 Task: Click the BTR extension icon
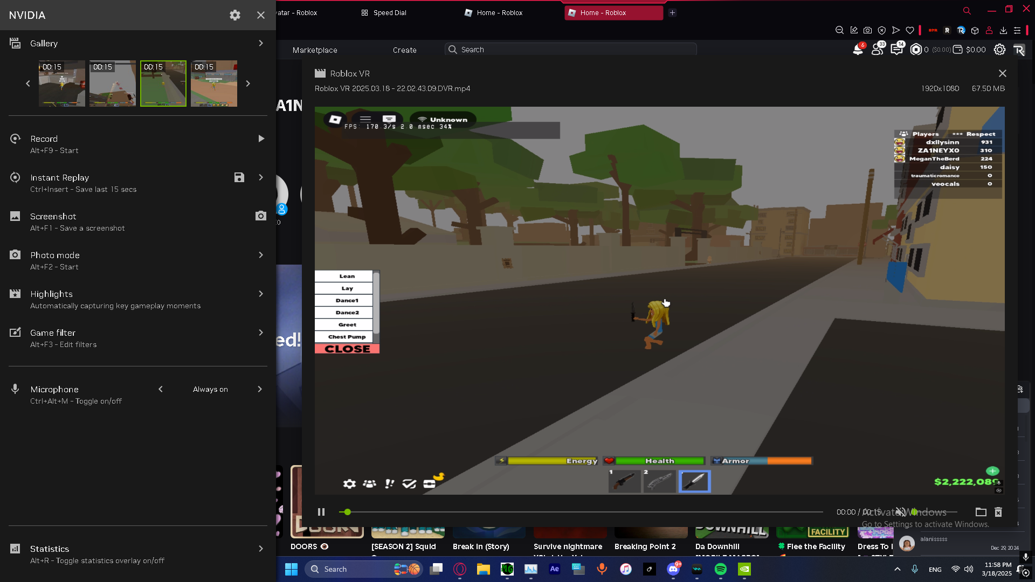coord(933,30)
